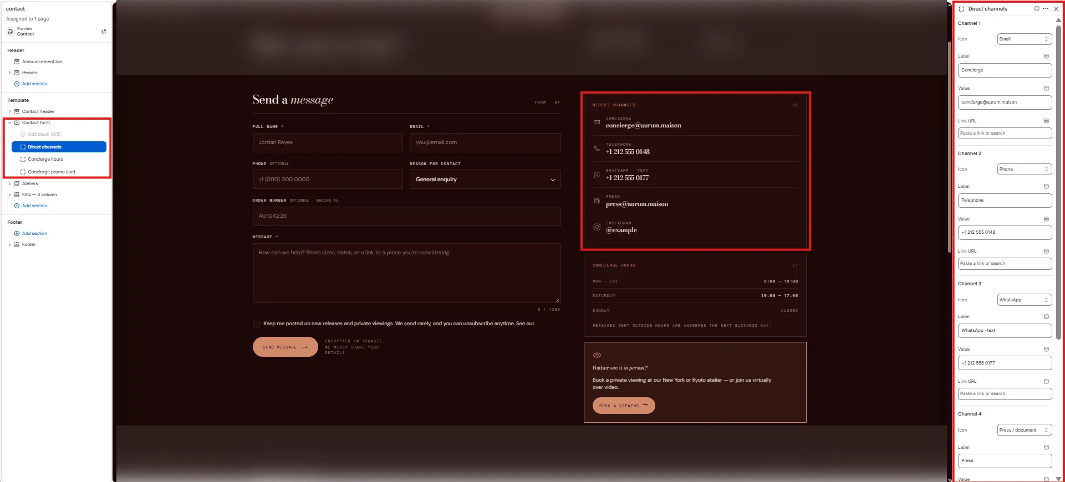Image resolution: width=1065 pixels, height=482 pixels.
Task: Click the eye icon in the promo card
Action: click(597, 355)
